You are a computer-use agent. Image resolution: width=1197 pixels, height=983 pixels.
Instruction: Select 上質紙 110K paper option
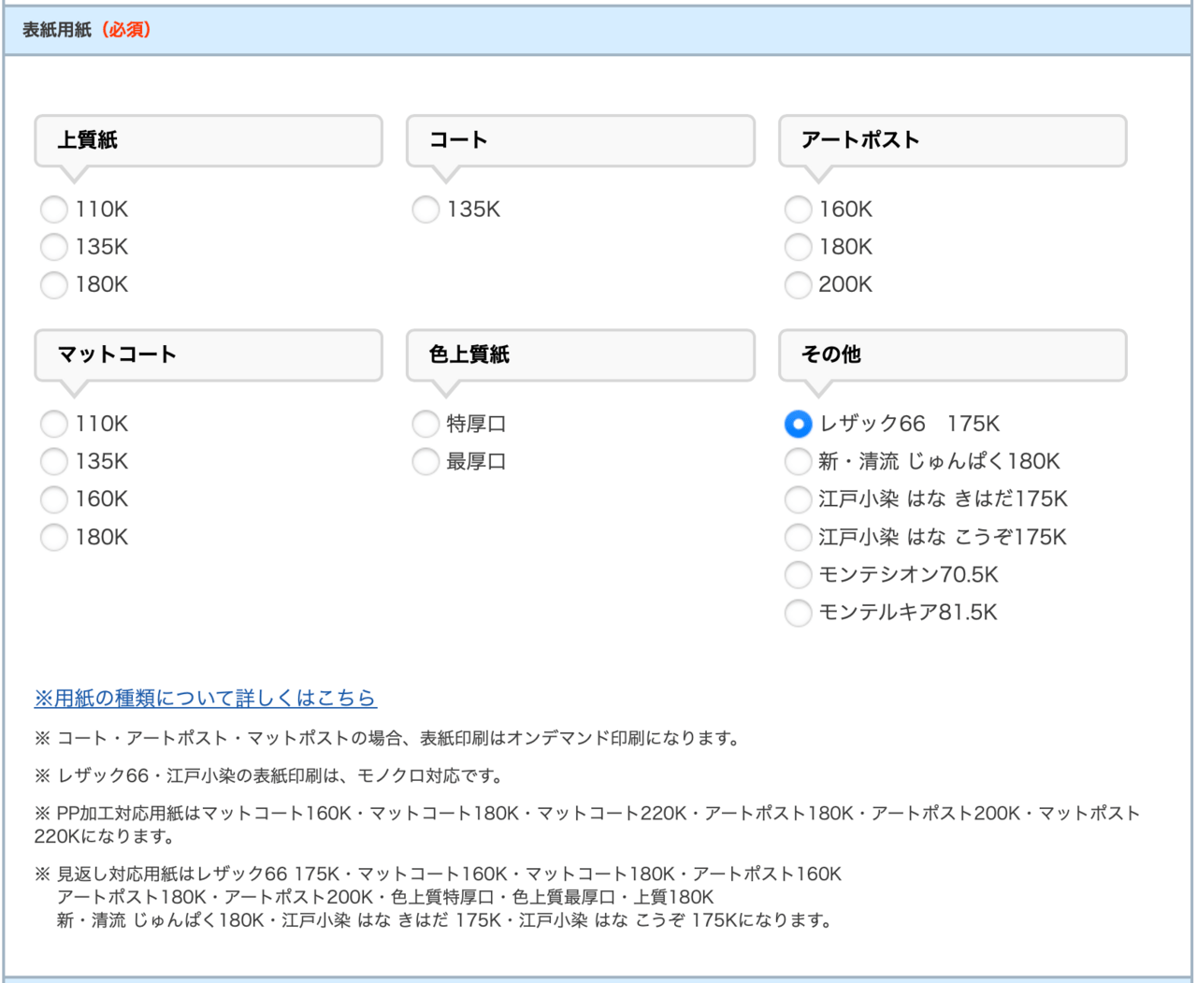click(54, 210)
